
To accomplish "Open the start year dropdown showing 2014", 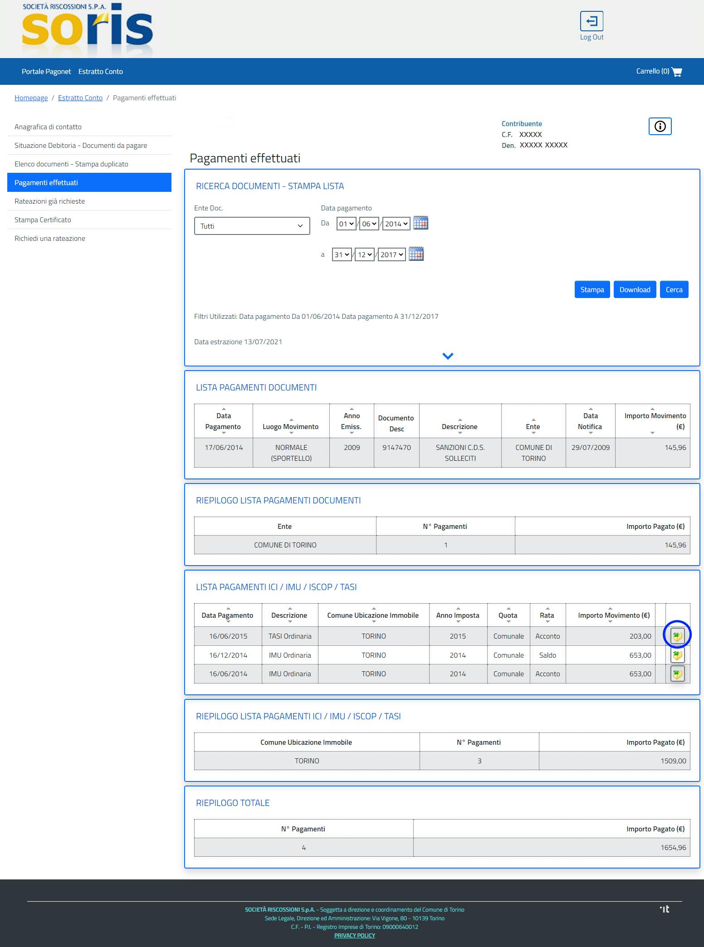I will [396, 224].
